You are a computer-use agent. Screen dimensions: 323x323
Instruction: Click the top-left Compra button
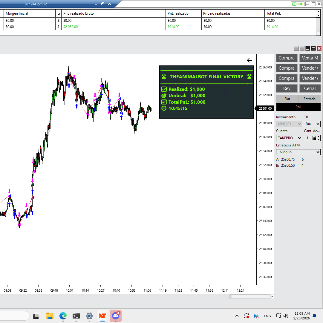click(287, 58)
